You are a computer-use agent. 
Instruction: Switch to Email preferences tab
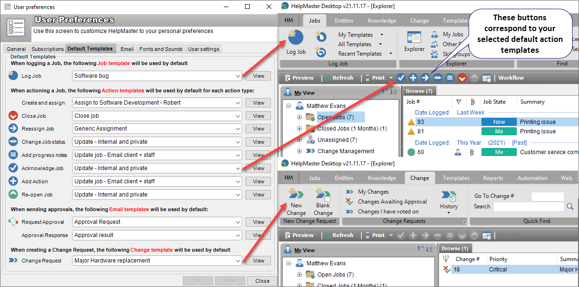coord(127,49)
